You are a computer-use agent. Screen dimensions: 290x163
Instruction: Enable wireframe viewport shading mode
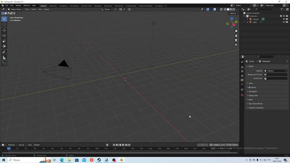pyautogui.click(x=225, y=9)
